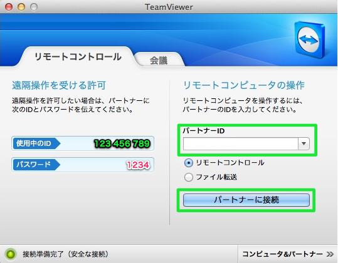The image size is (338, 263).
Task: Click the TeamViewer window title
Action: [x=169, y=7]
